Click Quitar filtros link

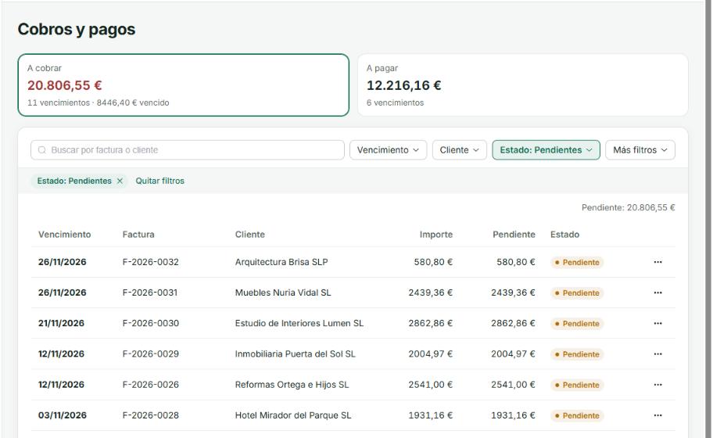point(159,181)
